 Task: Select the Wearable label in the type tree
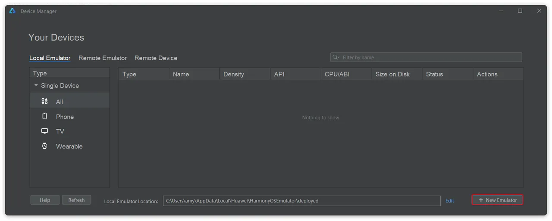click(69, 146)
